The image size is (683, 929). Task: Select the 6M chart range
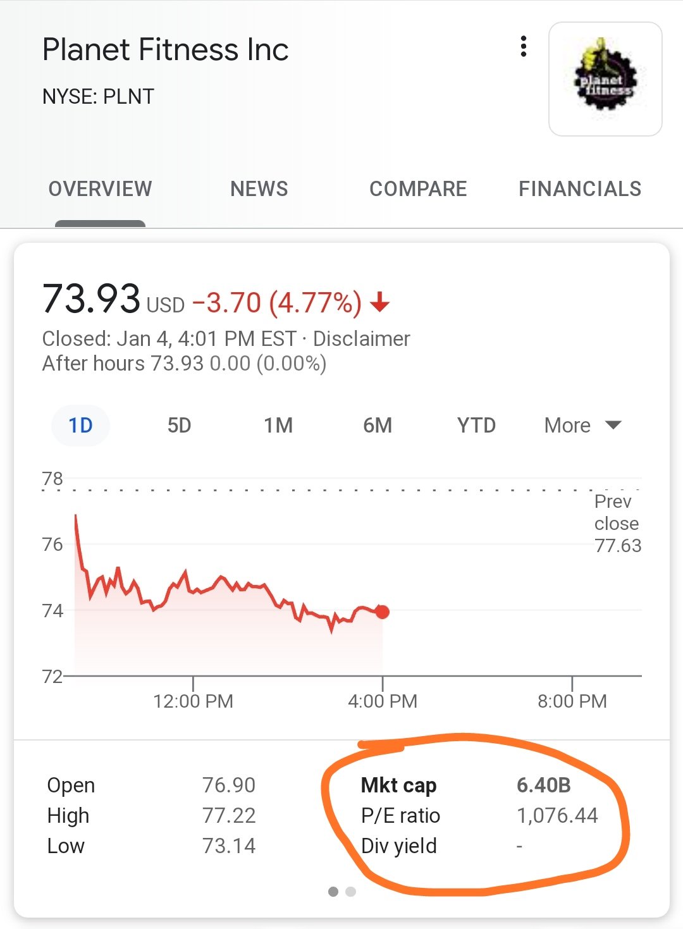[x=378, y=425]
